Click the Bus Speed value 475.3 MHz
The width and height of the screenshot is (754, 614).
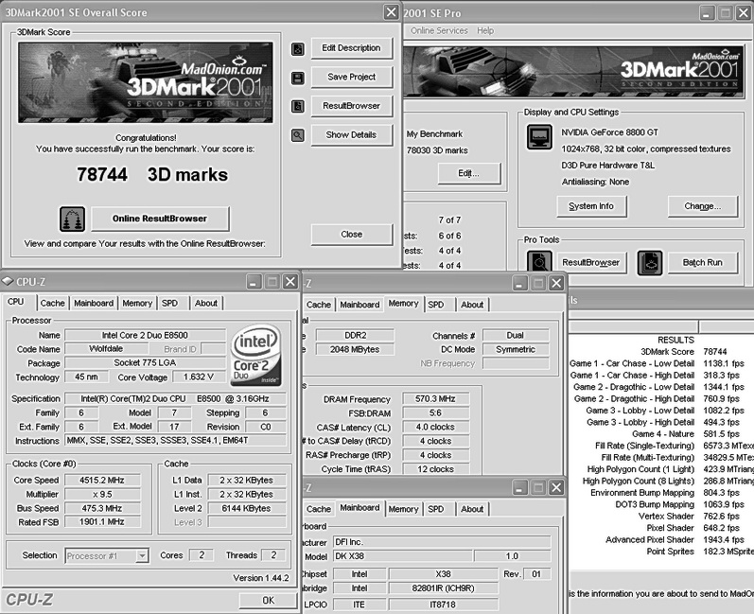pos(102,508)
